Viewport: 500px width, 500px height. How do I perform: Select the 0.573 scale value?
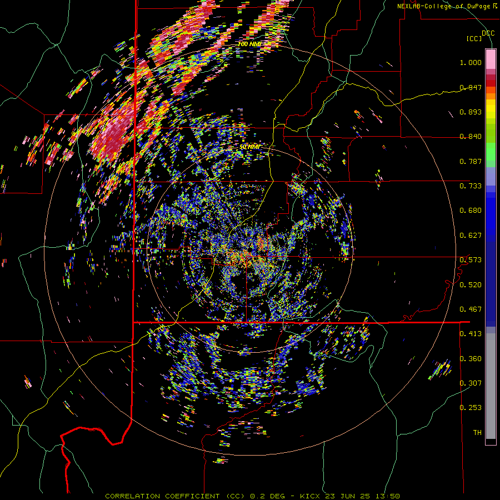tap(471, 260)
